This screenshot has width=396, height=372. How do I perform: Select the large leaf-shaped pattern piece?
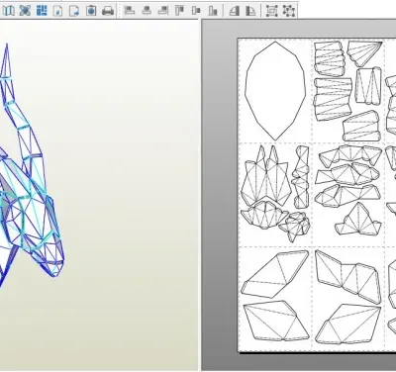(275, 91)
